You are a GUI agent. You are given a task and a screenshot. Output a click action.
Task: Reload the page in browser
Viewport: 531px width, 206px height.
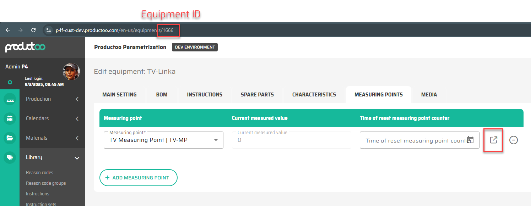[x=33, y=30]
